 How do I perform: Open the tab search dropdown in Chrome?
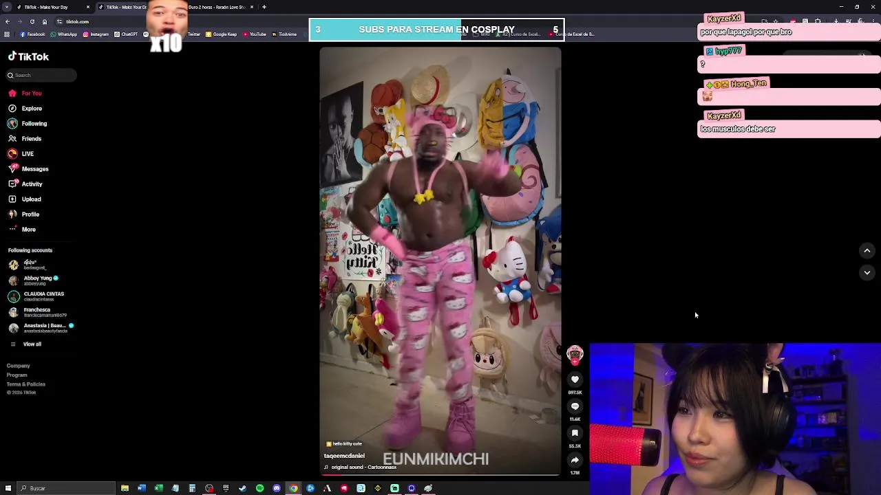(8, 7)
